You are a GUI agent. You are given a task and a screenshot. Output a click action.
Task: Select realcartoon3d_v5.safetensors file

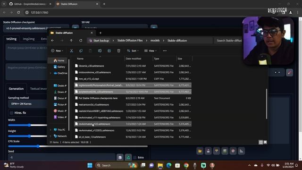click(133, 105)
